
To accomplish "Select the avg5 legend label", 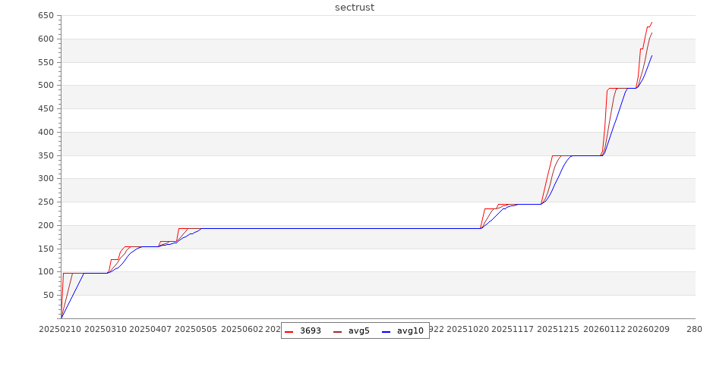I will pyautogui.click(x=358, y=331).
